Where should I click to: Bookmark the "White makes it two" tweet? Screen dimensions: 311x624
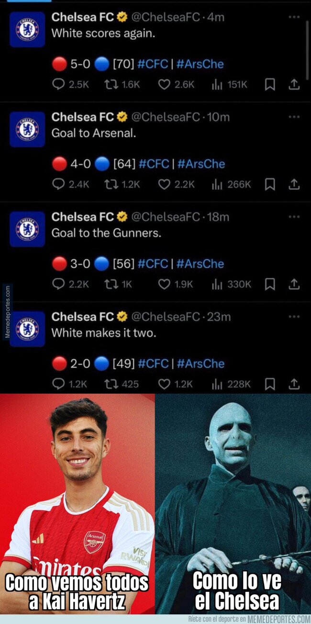(x=270, y=384)
